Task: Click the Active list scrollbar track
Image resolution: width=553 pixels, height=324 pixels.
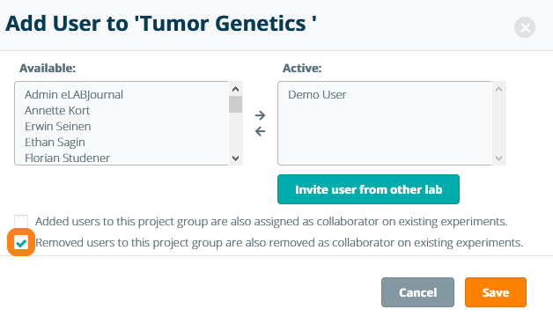Action: click(x=498, y=123)
